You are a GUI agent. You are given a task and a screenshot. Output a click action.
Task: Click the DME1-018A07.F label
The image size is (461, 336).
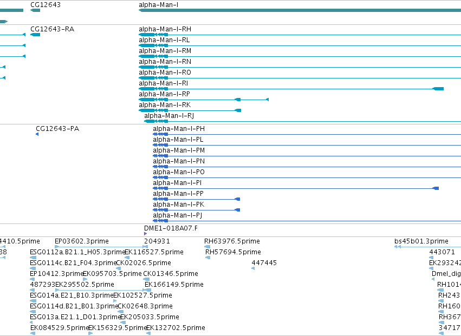[x=171, y=228]
